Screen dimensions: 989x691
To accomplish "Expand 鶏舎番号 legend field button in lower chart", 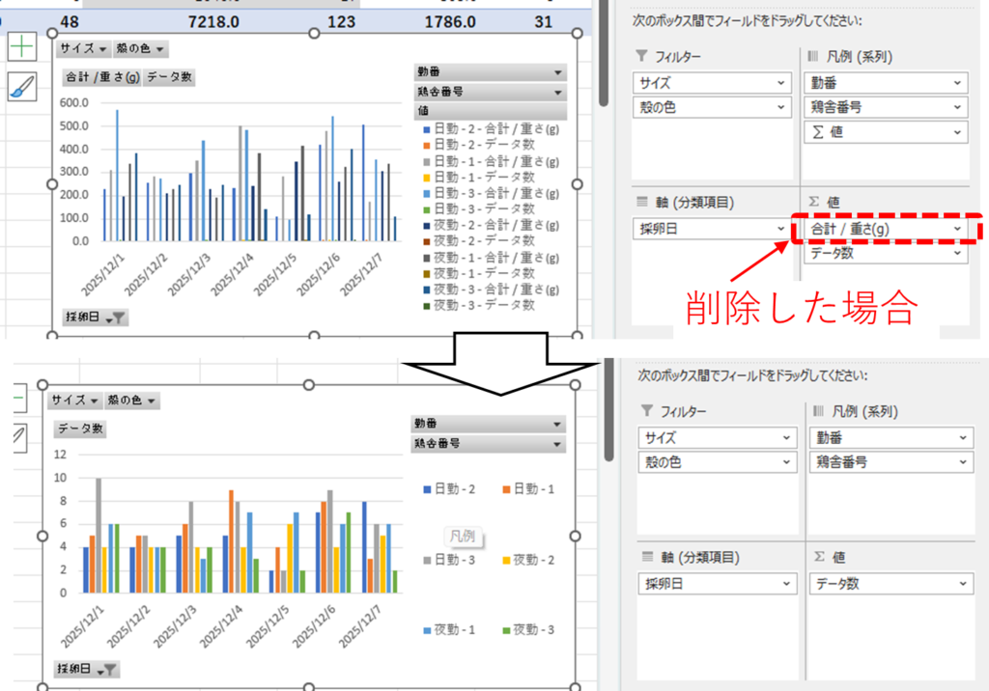I will tap(557, 444).
